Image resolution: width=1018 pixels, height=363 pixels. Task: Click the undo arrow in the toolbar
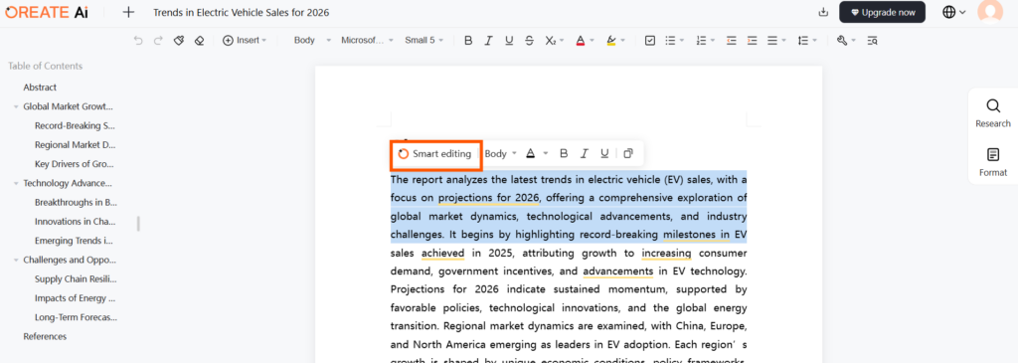(x=137, y=40)
